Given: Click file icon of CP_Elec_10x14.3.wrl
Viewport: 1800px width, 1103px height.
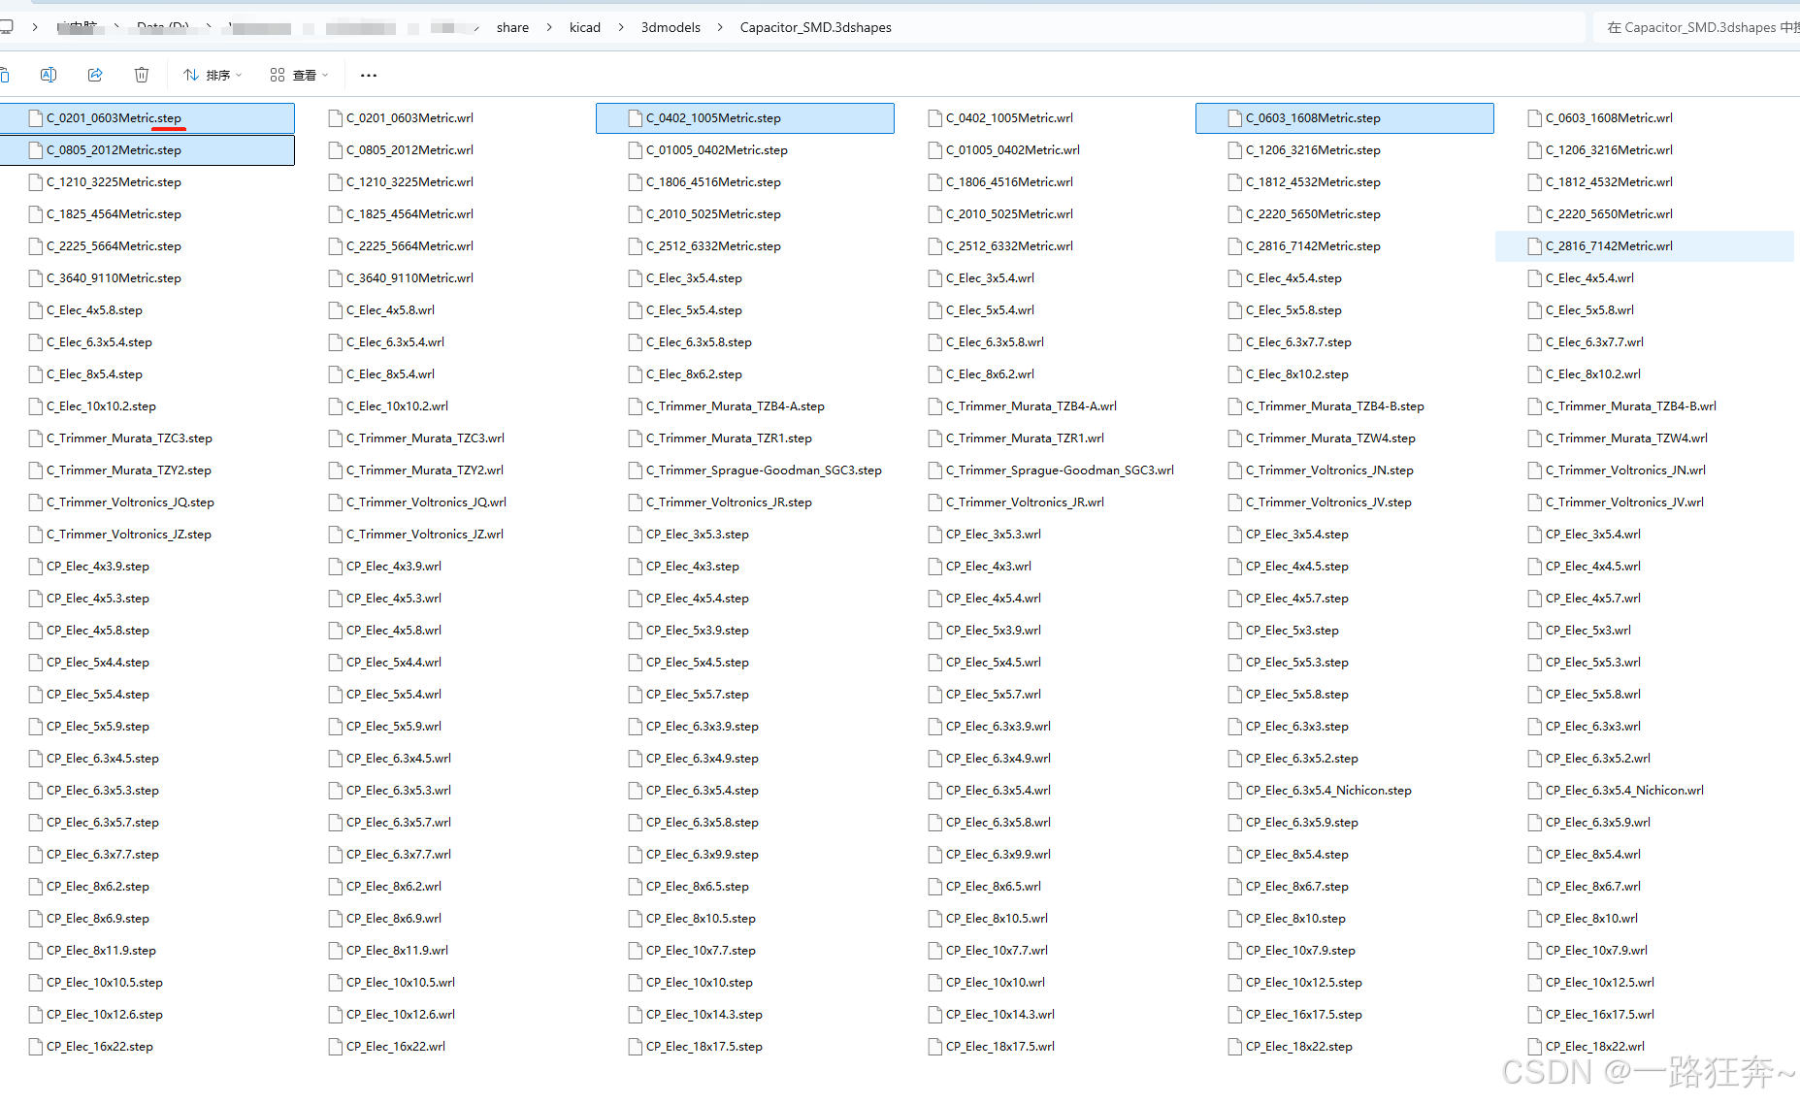Looking at the screenshot, I should (x=935, y=1015).
